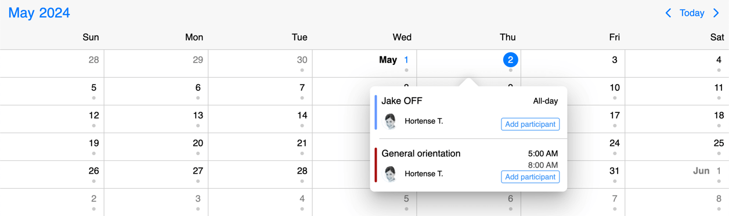729x216 pixels.
Task: Add participant to Jake OFF event
Action: pos(530,124)
